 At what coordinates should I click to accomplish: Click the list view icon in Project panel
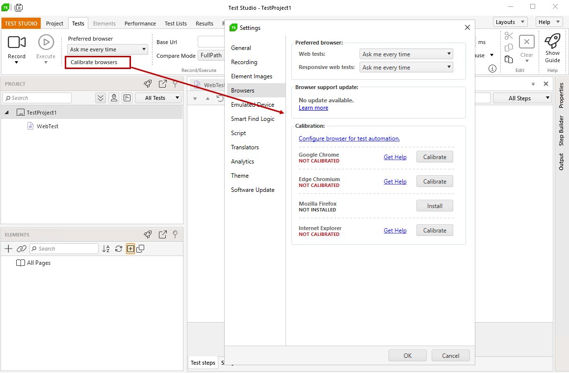point(127,98)
